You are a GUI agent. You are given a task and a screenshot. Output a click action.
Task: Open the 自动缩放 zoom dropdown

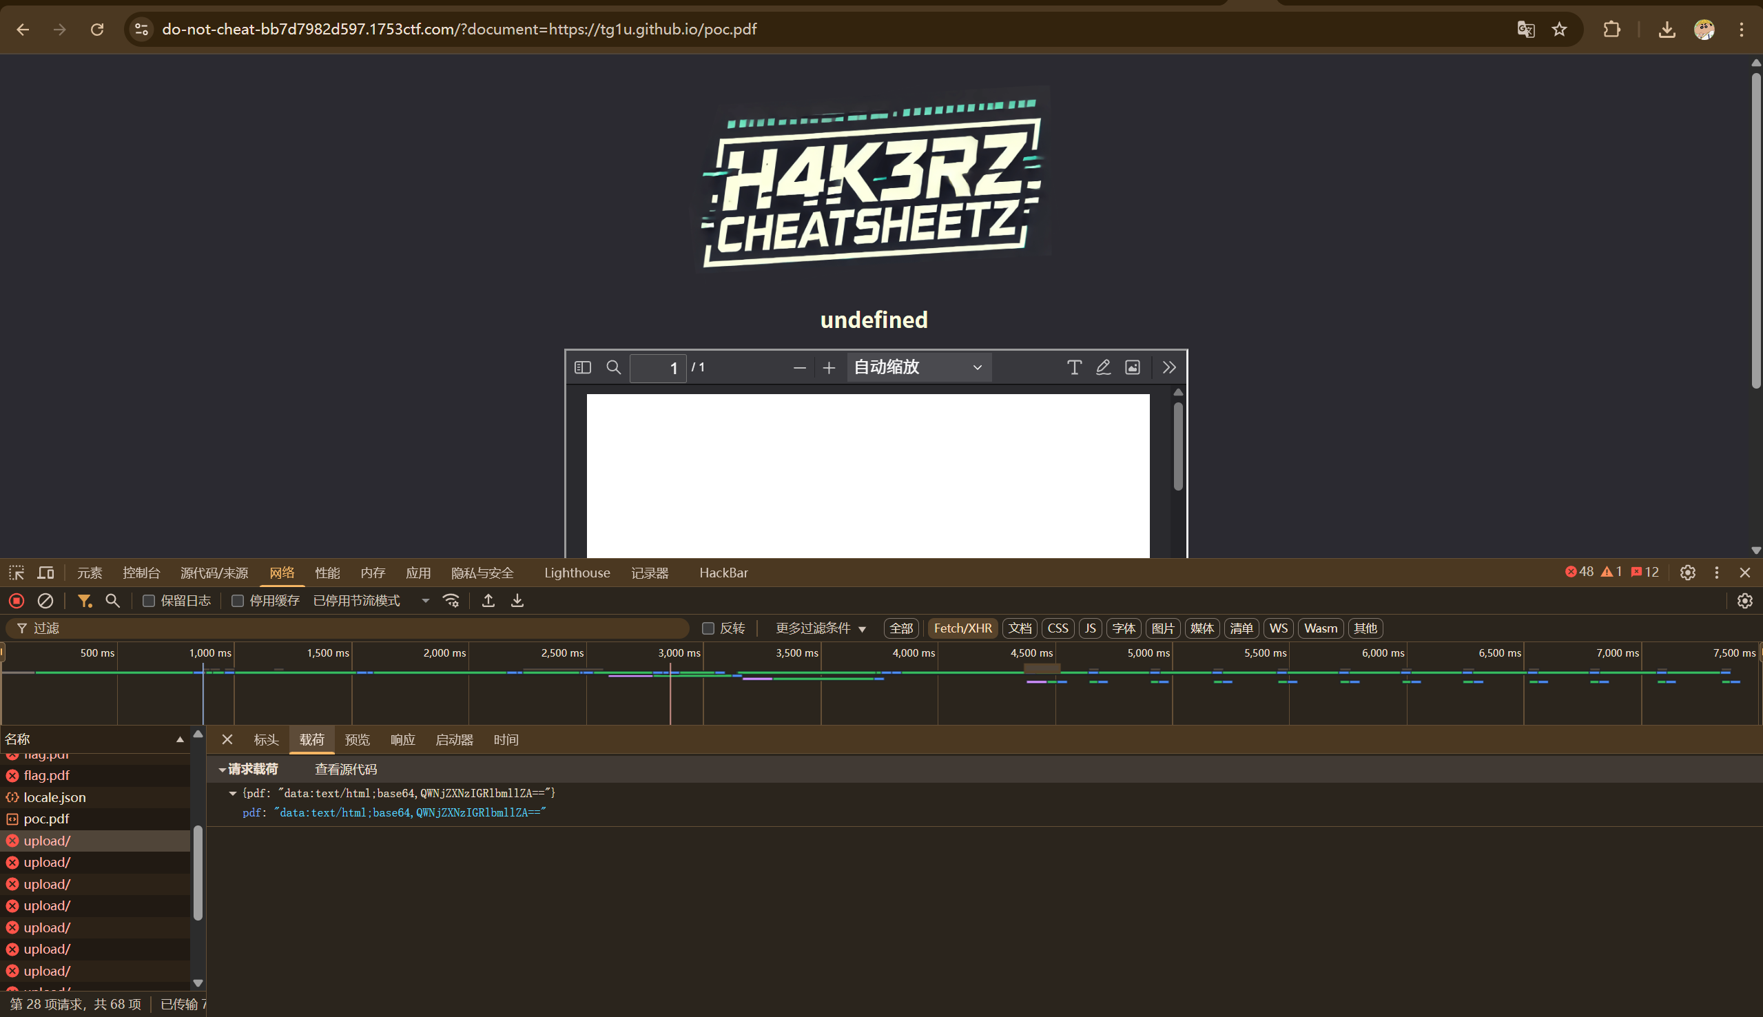[919, 367]
